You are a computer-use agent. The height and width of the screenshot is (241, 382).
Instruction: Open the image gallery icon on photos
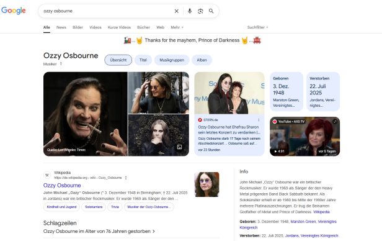tap(180, 147)
